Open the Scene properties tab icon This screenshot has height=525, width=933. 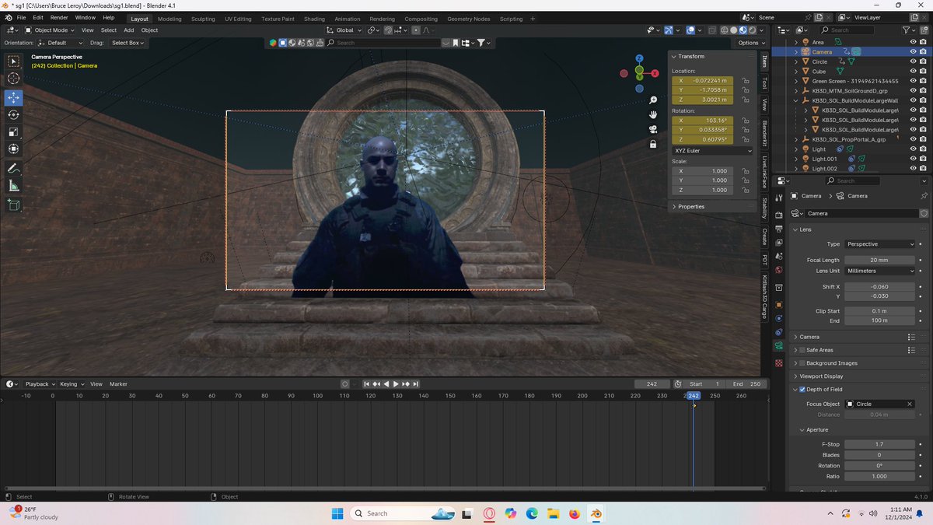[779, 256]
